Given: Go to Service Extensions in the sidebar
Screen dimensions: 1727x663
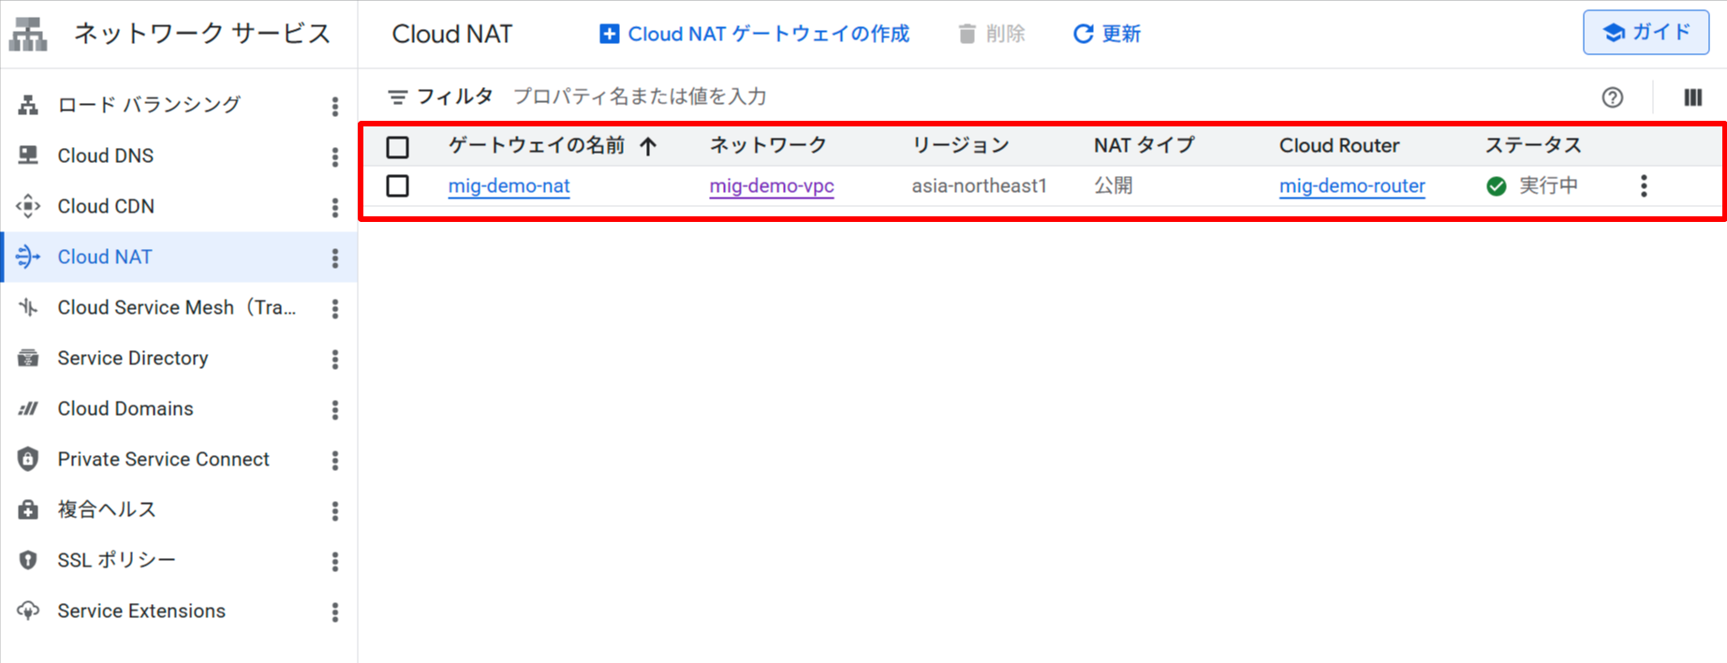Looking at the screenshot, I should tap(141, 611).
